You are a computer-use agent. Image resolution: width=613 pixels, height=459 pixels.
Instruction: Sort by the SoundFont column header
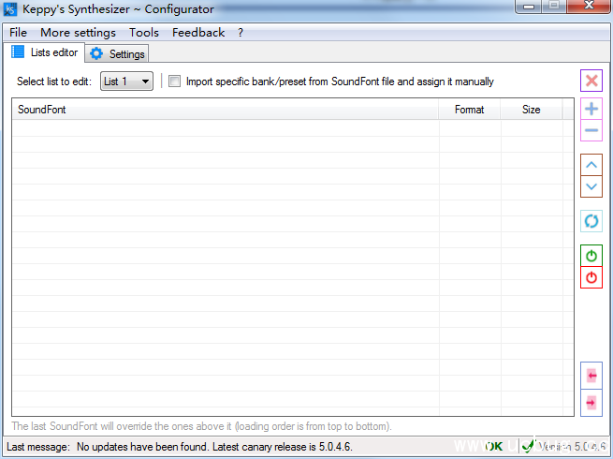coord(225,110)
